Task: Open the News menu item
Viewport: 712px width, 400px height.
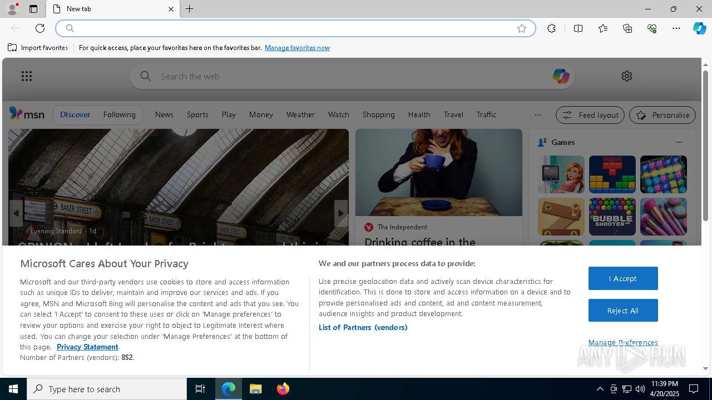Action: click(x=164, y=114)
